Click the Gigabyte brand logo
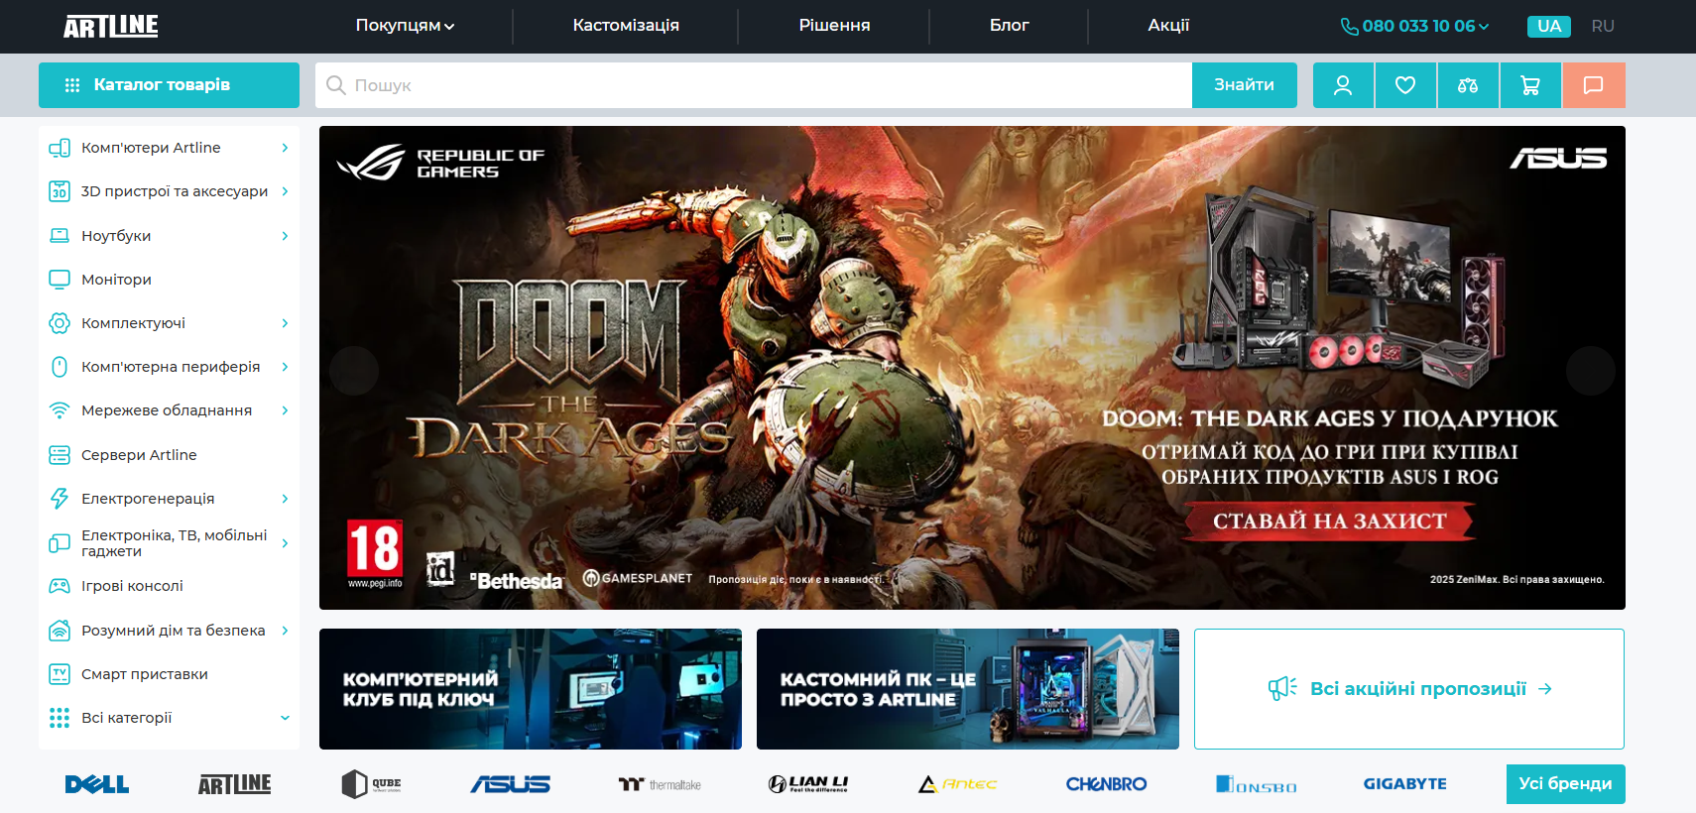 [x=1404, y=784]
